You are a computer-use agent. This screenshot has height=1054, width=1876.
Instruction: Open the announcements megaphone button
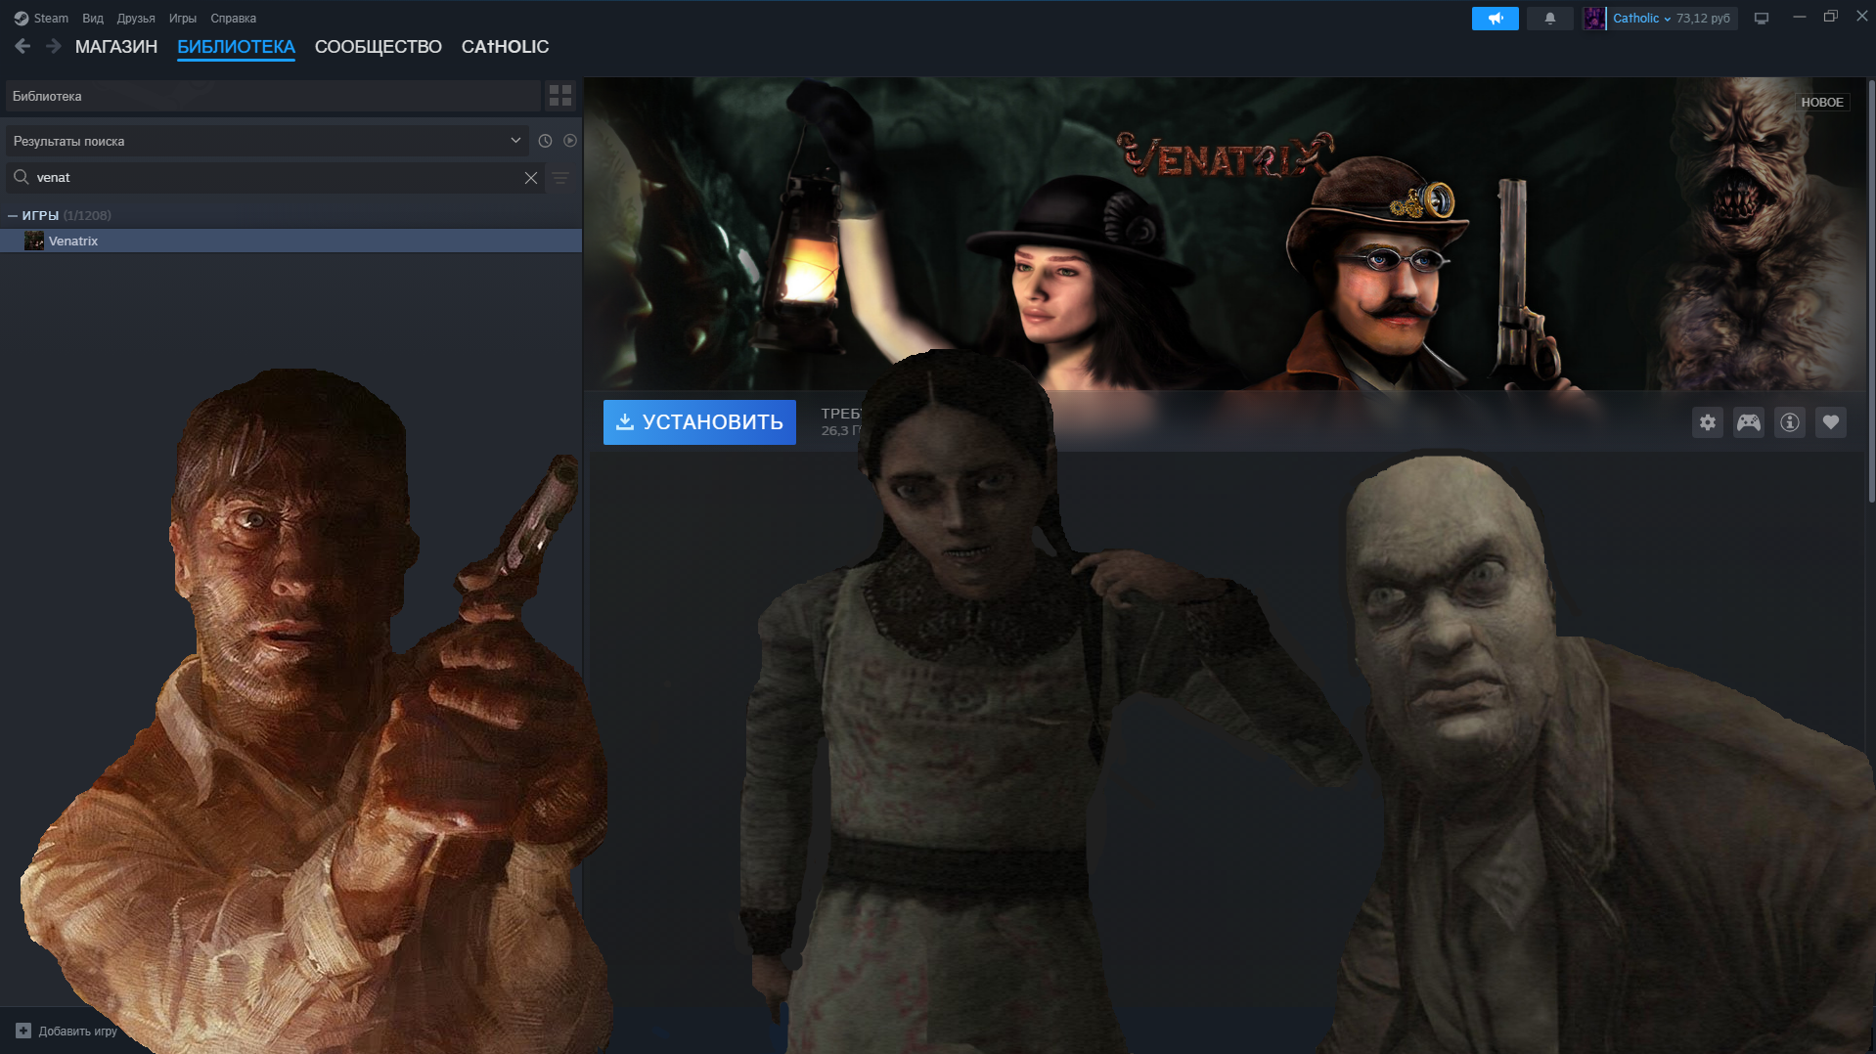[1495, 19]
